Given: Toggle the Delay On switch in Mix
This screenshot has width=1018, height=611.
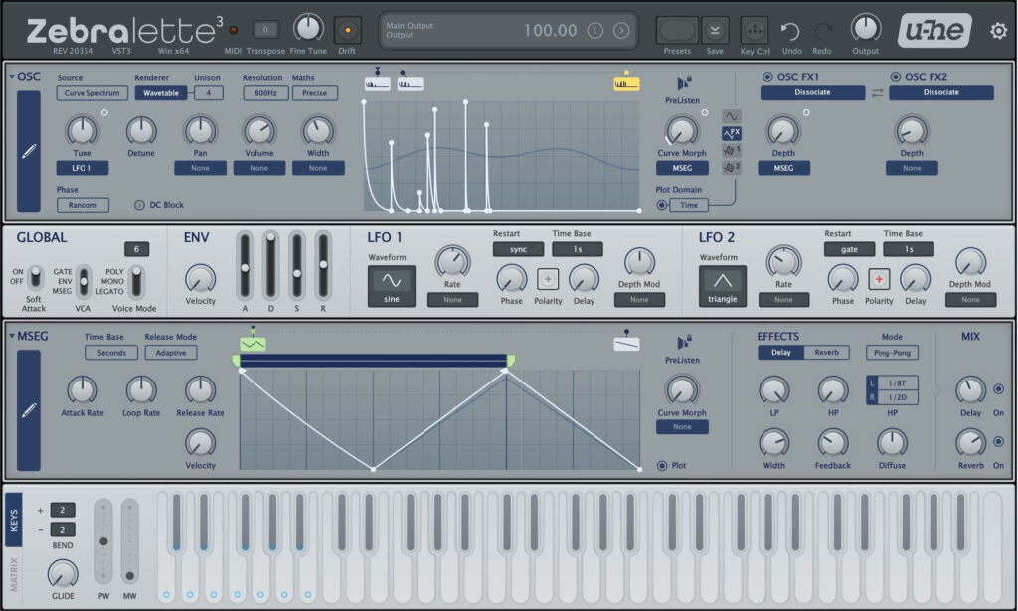Looking at the screenshot, I should [998, 389].
